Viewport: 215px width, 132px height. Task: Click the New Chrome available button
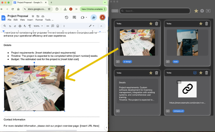(93, 9)
